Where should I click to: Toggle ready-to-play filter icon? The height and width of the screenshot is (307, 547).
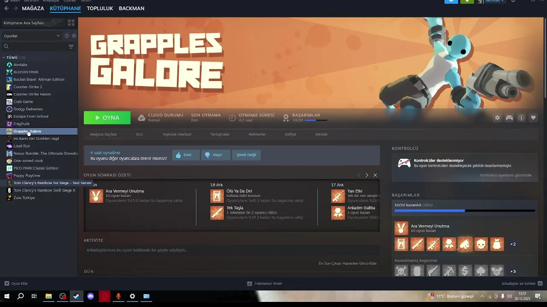(74, 36)
